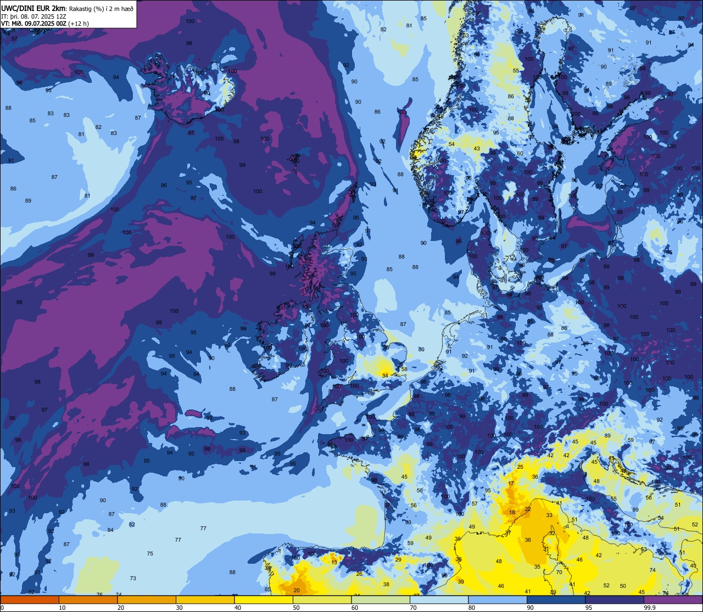
Task: Click the 95–99.9 dark blue legend swatch
Action: pyautogui.click(x=615, y=599)
